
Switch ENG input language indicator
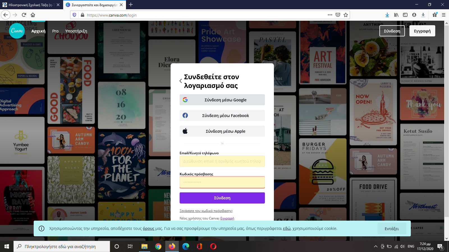(x=411, y=246)
